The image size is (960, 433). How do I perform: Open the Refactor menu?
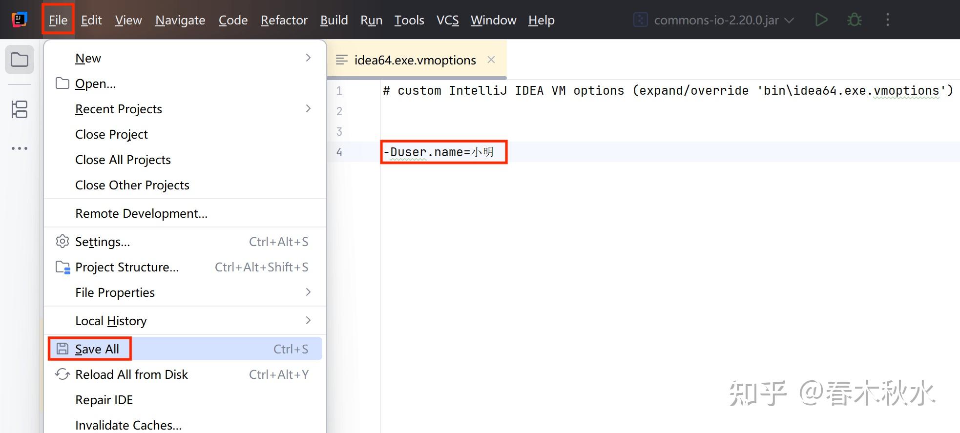click(x=284, y=20)
